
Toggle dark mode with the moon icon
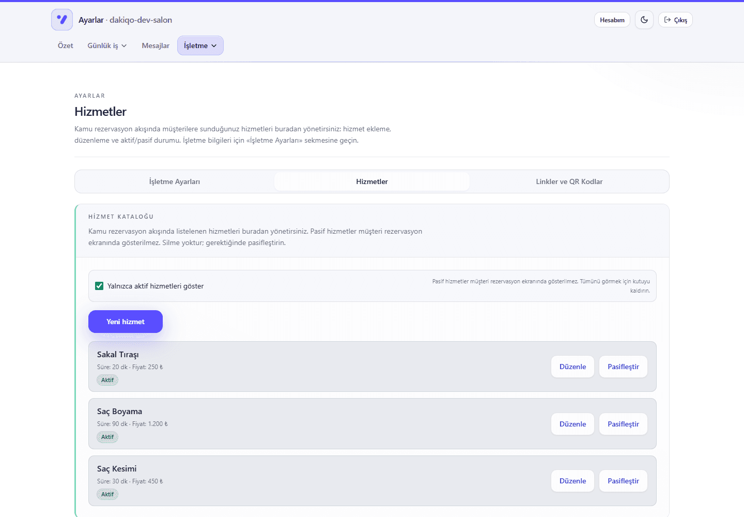click(x=644, y=20)
